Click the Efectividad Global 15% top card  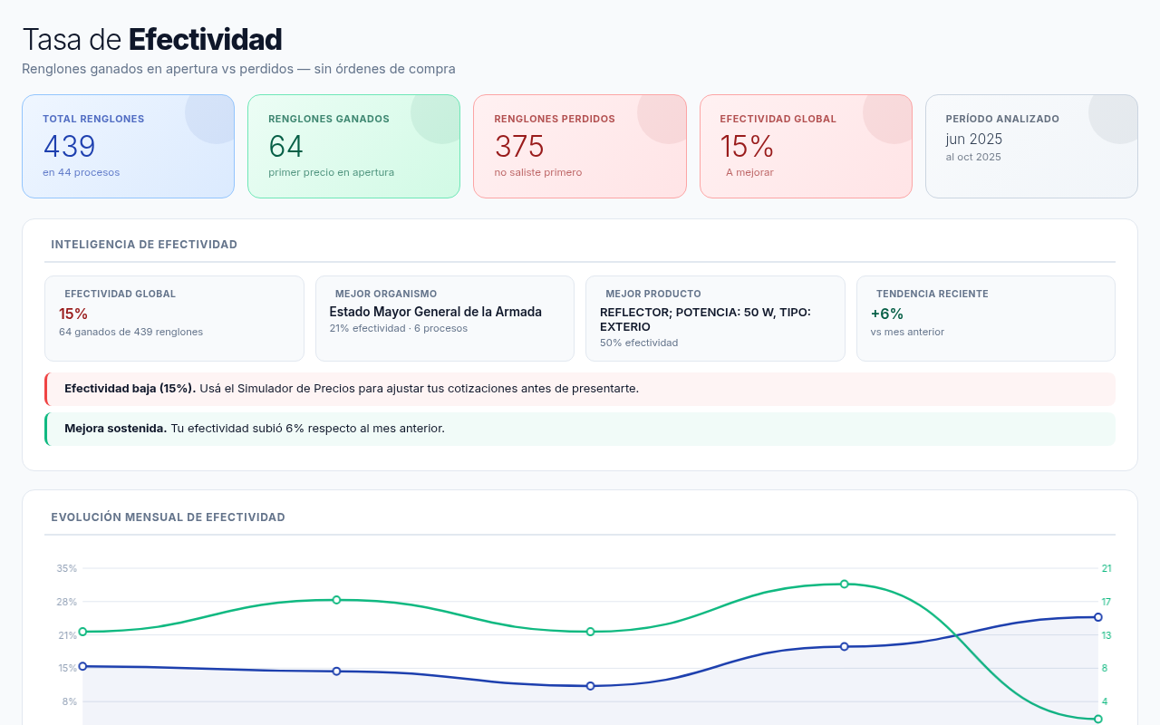pyautogui.click(x=805, y=146)
